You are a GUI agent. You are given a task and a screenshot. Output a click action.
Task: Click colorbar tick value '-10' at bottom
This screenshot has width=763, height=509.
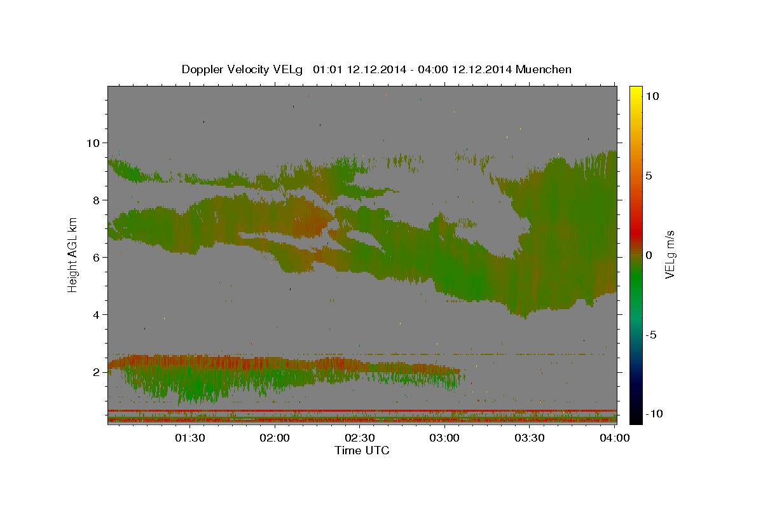point(653,414)
